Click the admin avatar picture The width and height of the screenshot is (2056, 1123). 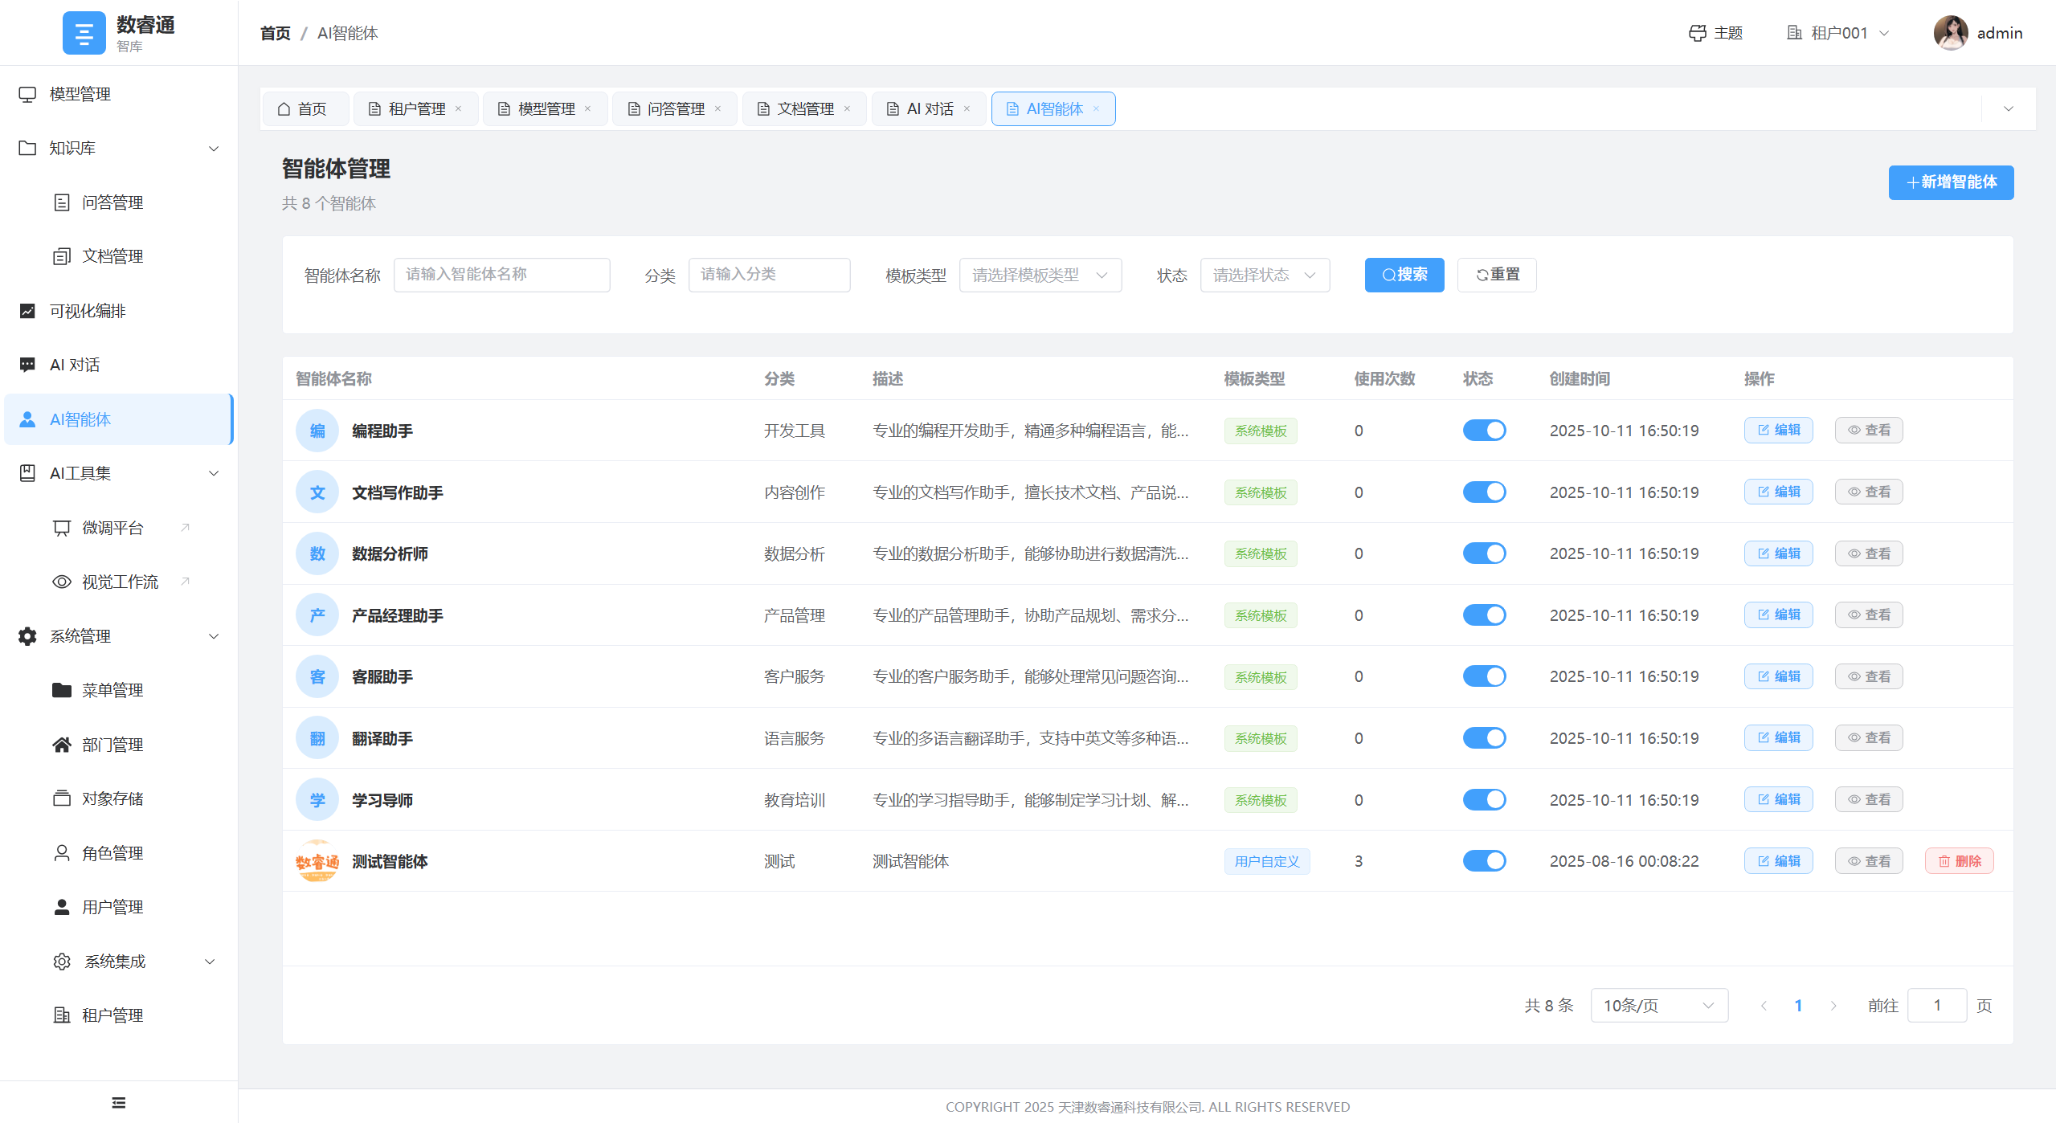tap(1950, 33)
